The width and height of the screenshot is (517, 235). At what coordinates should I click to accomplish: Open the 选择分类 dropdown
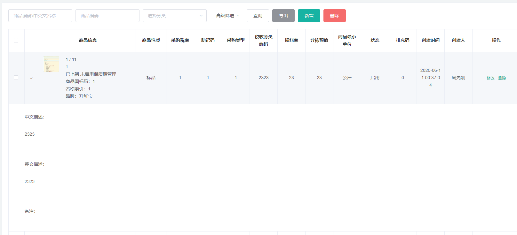click(175, 16)
